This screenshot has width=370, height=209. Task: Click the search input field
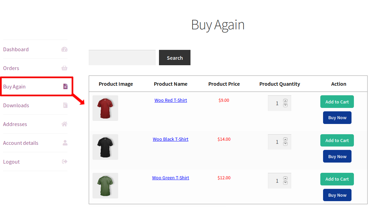pyautogui.click(x=122, y=57)
